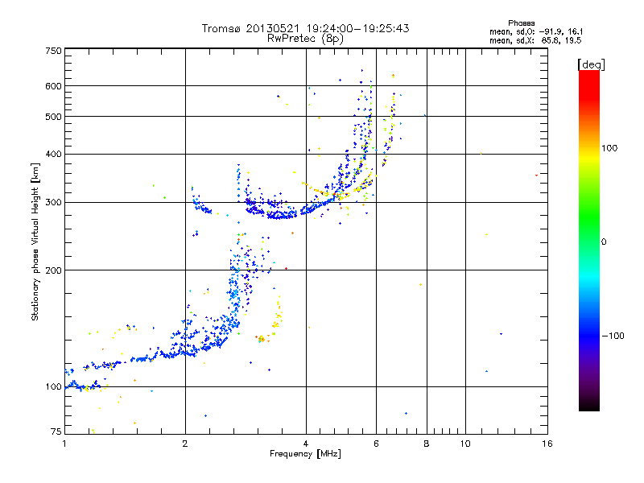Click the y-axis tick label '100'

[x=53, y=387]
